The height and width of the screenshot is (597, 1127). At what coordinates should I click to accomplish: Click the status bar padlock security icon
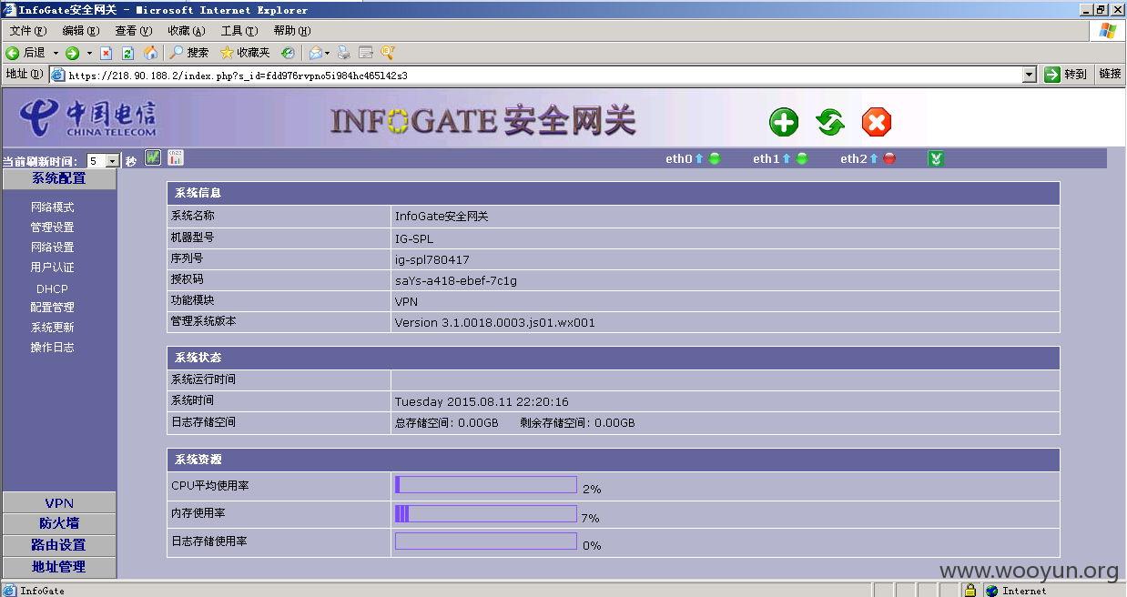[x=970, y=590]
